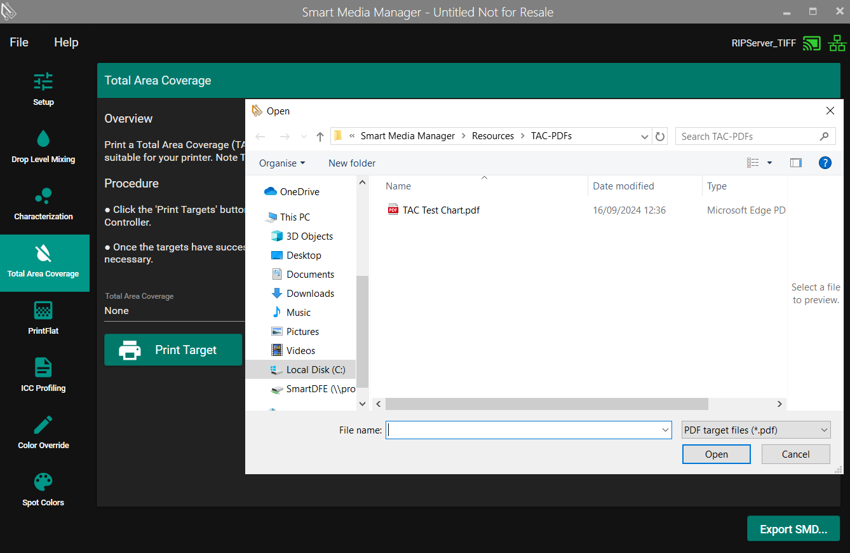This screenshot has width=850, height=553.
Task: Select the Drop Level Mixing droplet icon
Action: click(x=43, y=139)
